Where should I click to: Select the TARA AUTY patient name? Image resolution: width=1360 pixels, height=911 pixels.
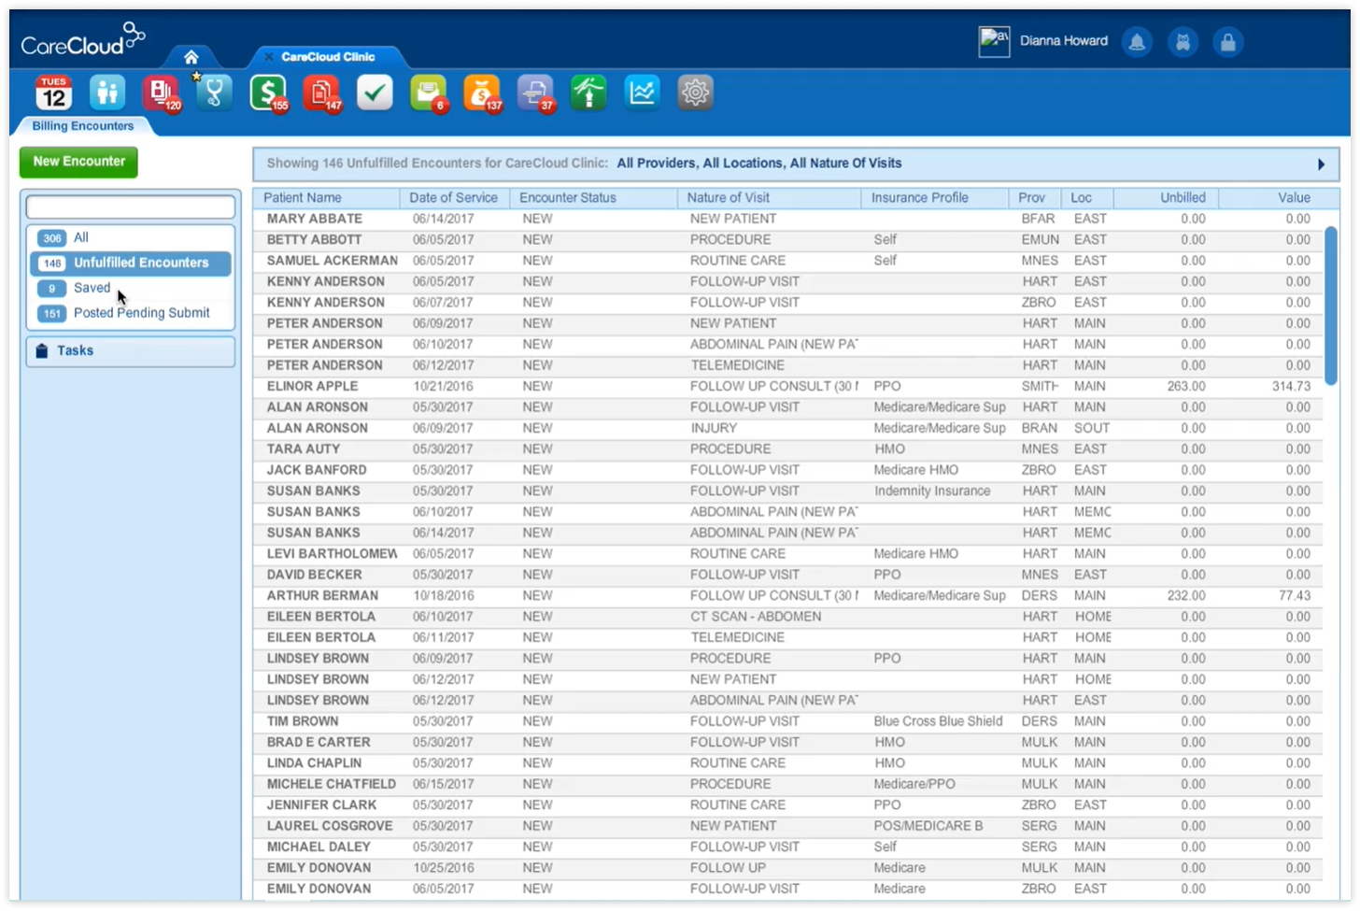click(x=304, y=449)
